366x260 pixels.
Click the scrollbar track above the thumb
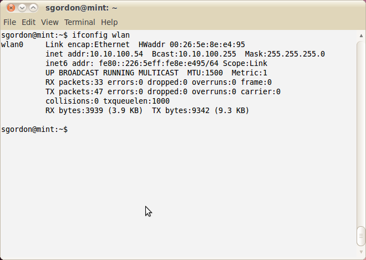click(361, 133)
